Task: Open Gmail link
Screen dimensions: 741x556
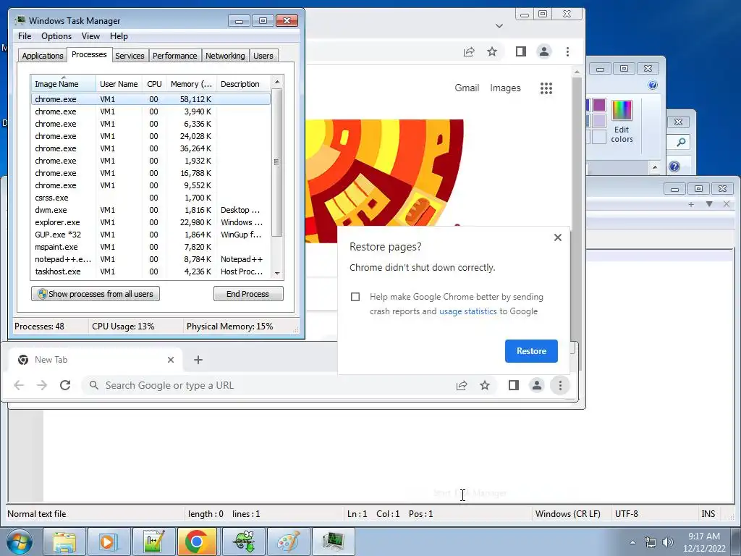Action: coord(467,88)
